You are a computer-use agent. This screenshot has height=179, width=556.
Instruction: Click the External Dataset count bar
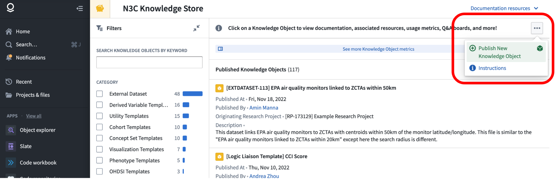193,94
